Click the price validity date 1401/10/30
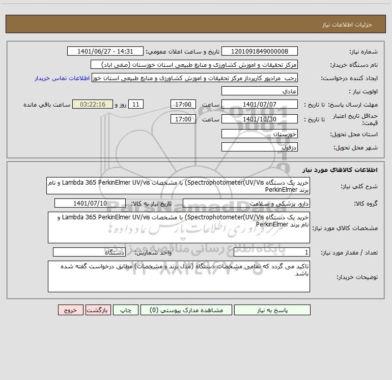The width and height of the screenshot is (392, 380). 260,119
